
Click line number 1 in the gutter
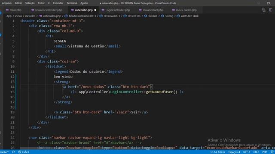point(13,21)
